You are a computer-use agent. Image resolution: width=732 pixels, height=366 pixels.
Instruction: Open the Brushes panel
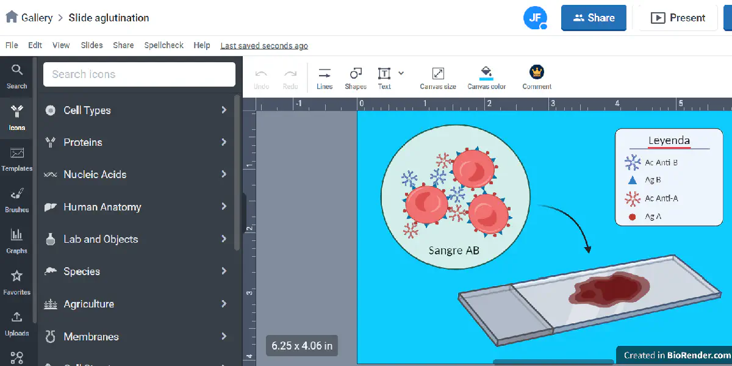(x=17, y=200)
